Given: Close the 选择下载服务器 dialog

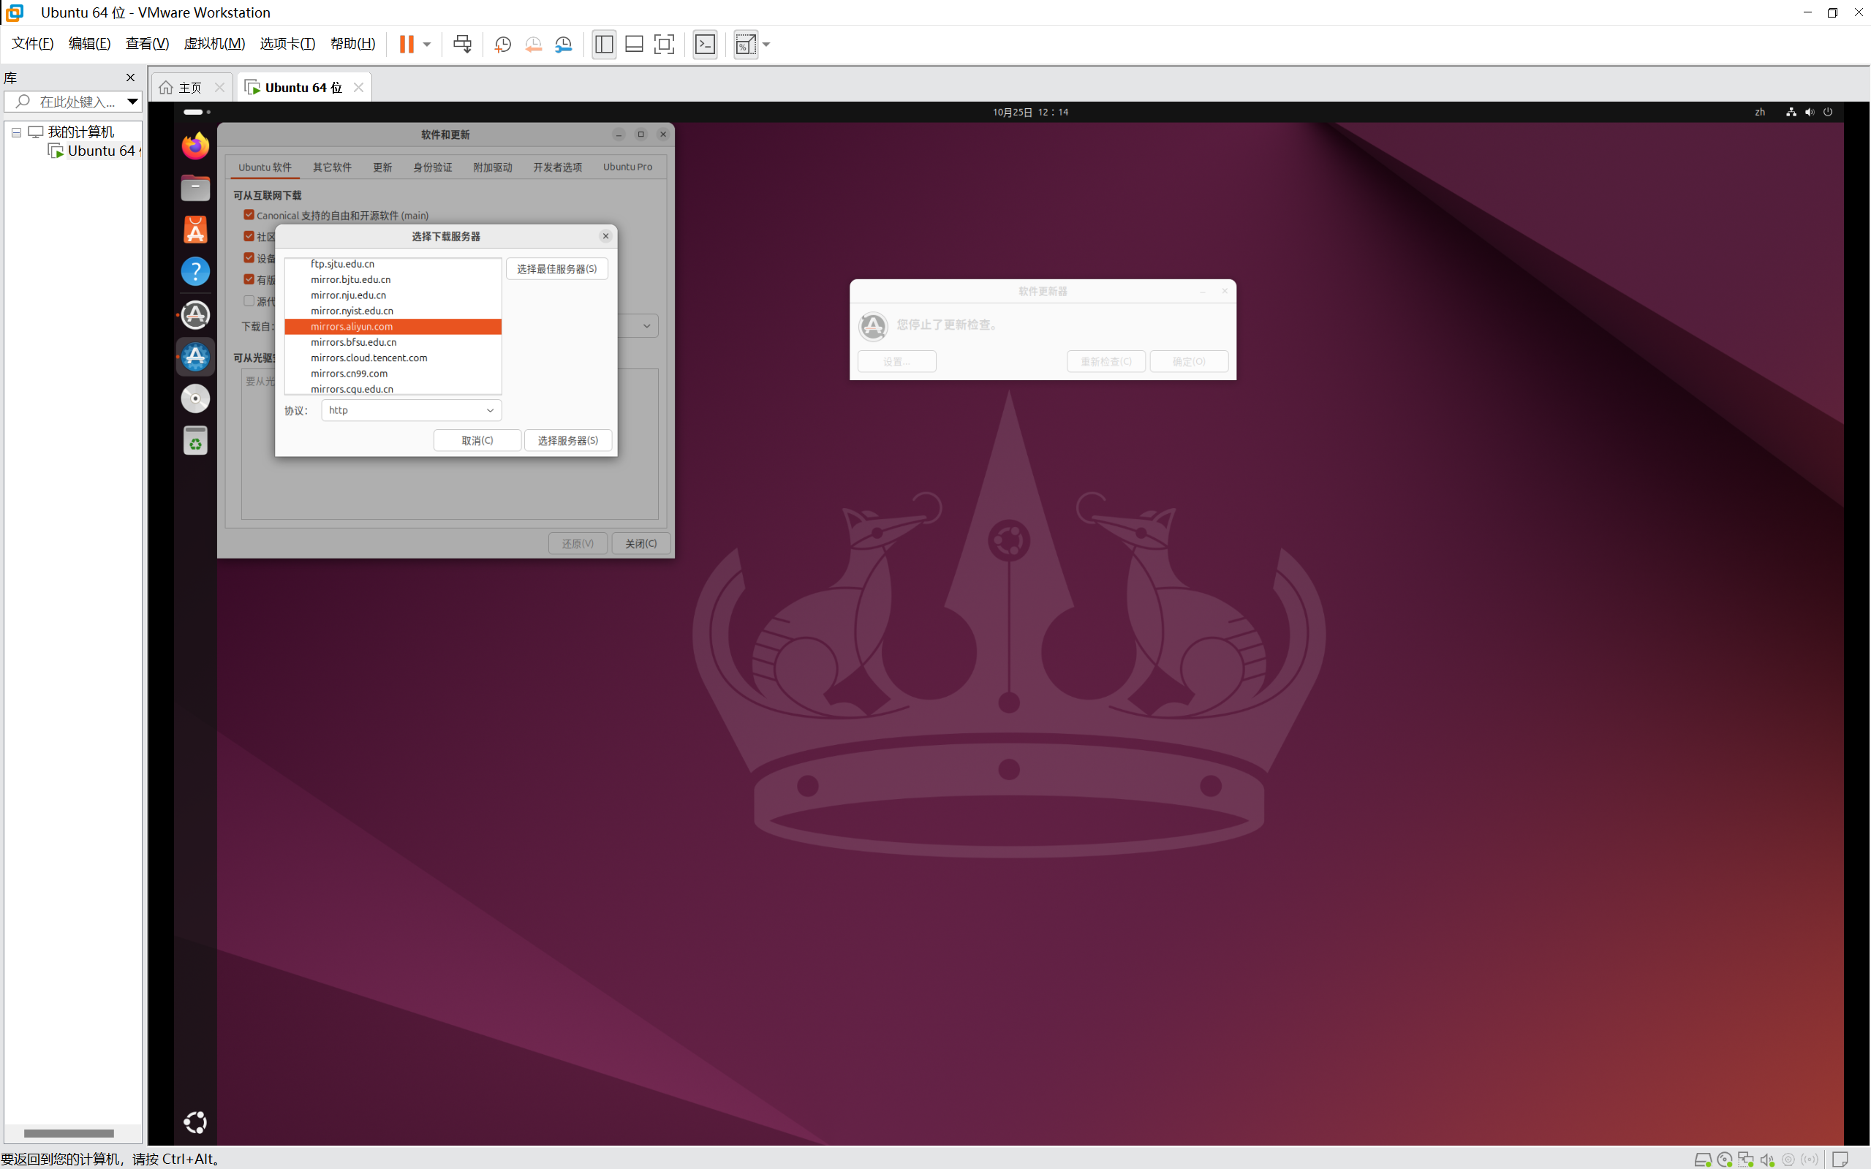Looking at the screenshot, I should [x=605, y=236].
